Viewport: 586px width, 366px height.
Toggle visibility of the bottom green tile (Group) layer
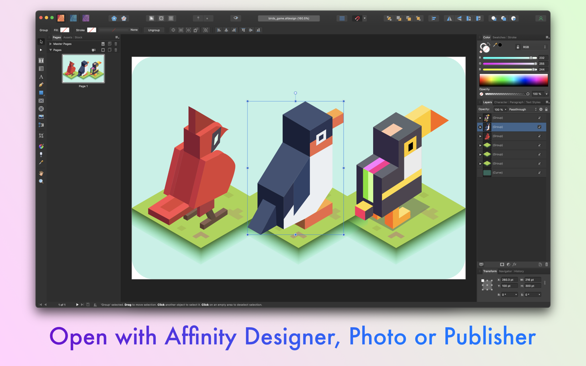(540, 163)
